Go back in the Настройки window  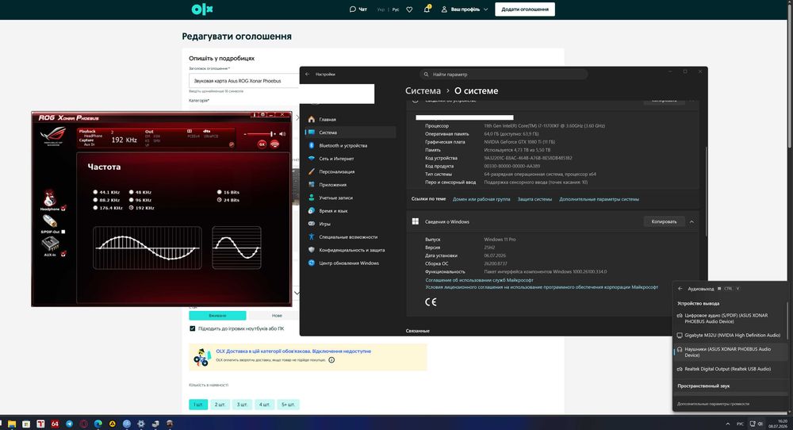(307, 75)
